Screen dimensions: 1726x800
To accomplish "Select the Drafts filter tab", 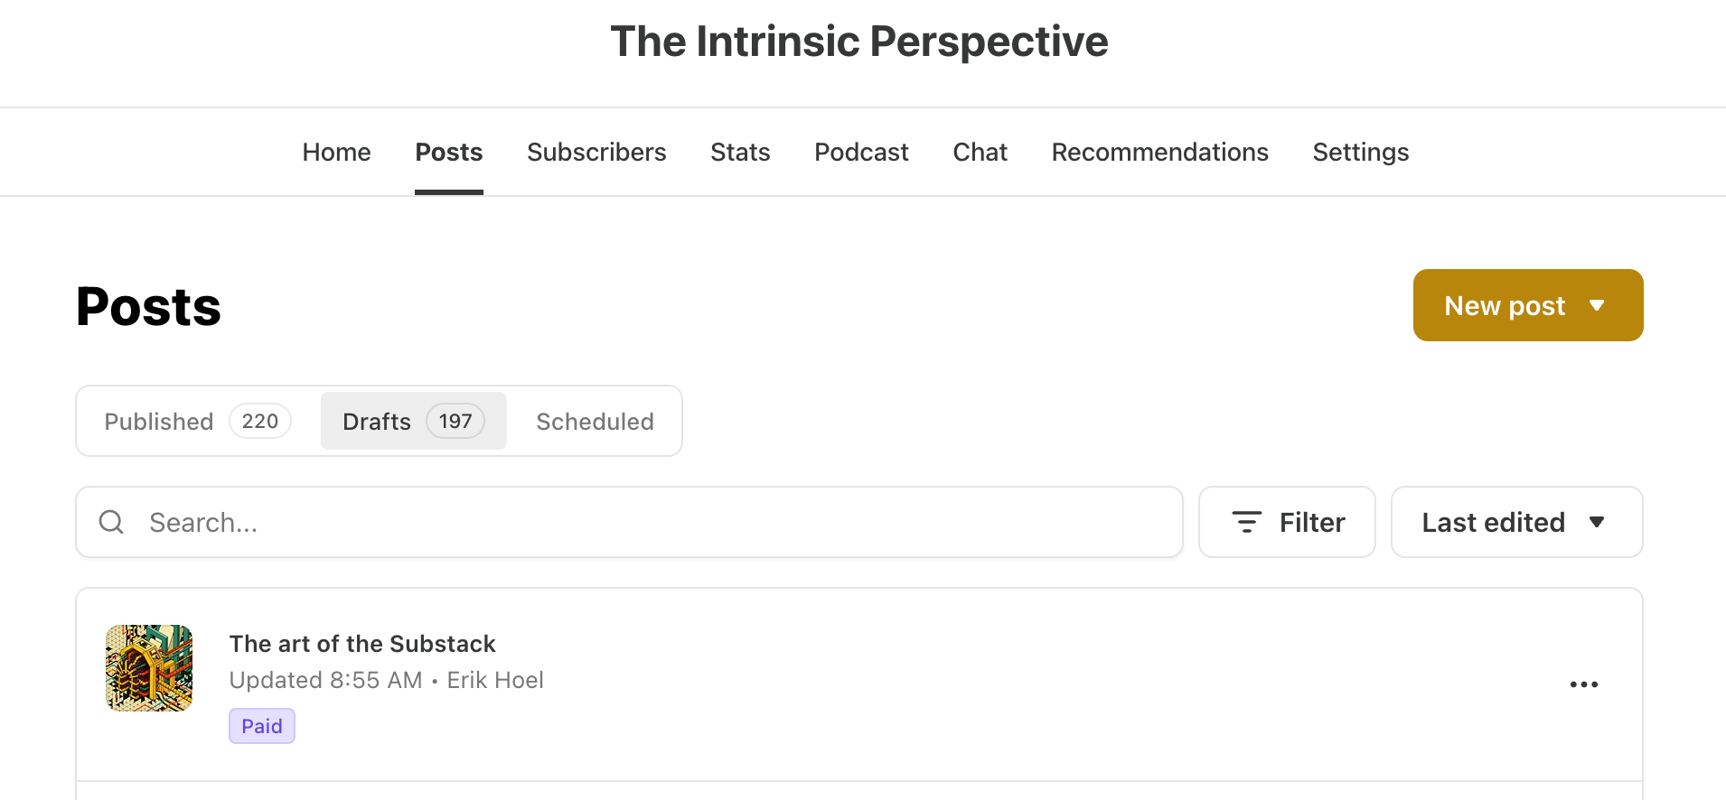I will pyautogui.click(x=413, y=421).
